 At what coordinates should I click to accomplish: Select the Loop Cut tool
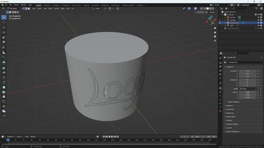[4, 78]
